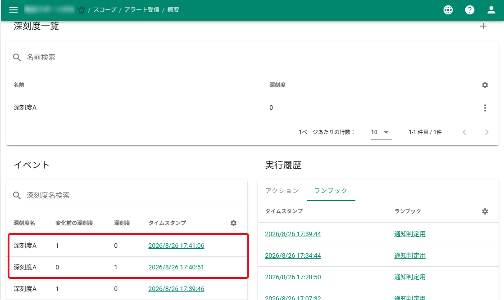Screen dimensions: 504x300
Task: Click the alert siren breadcrumb icon
Action: pyautogui.click(x=82, y=10)
